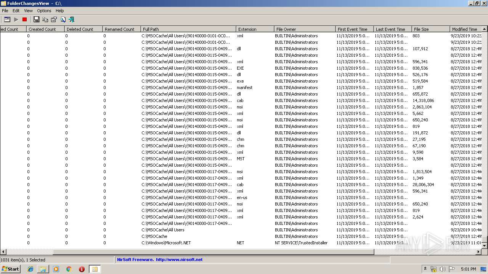Image resolution: width=488 pixels, height=274 pixels.
Task: Open the Options menu
Action: (44, 11)
